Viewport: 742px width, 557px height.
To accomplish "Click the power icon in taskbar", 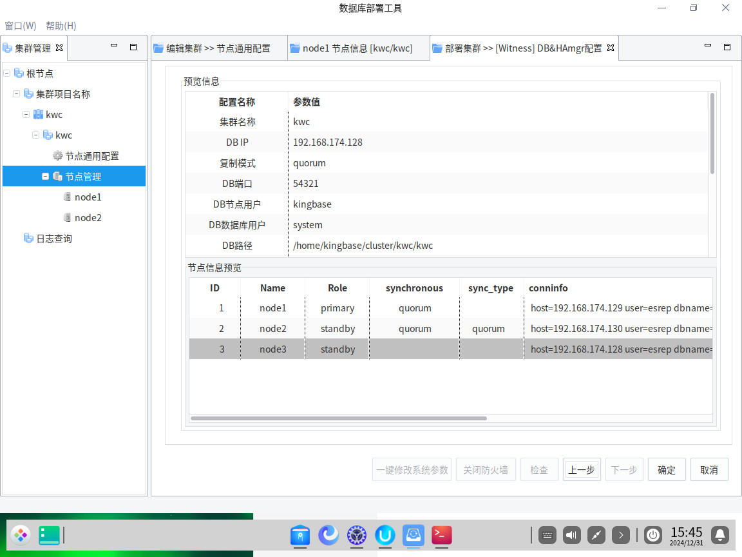I will 653,534.
